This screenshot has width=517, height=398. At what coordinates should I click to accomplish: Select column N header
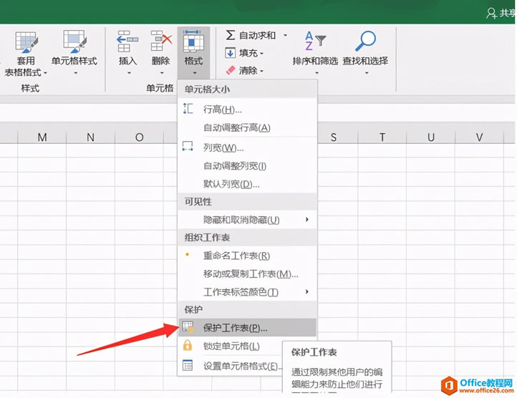90,137
